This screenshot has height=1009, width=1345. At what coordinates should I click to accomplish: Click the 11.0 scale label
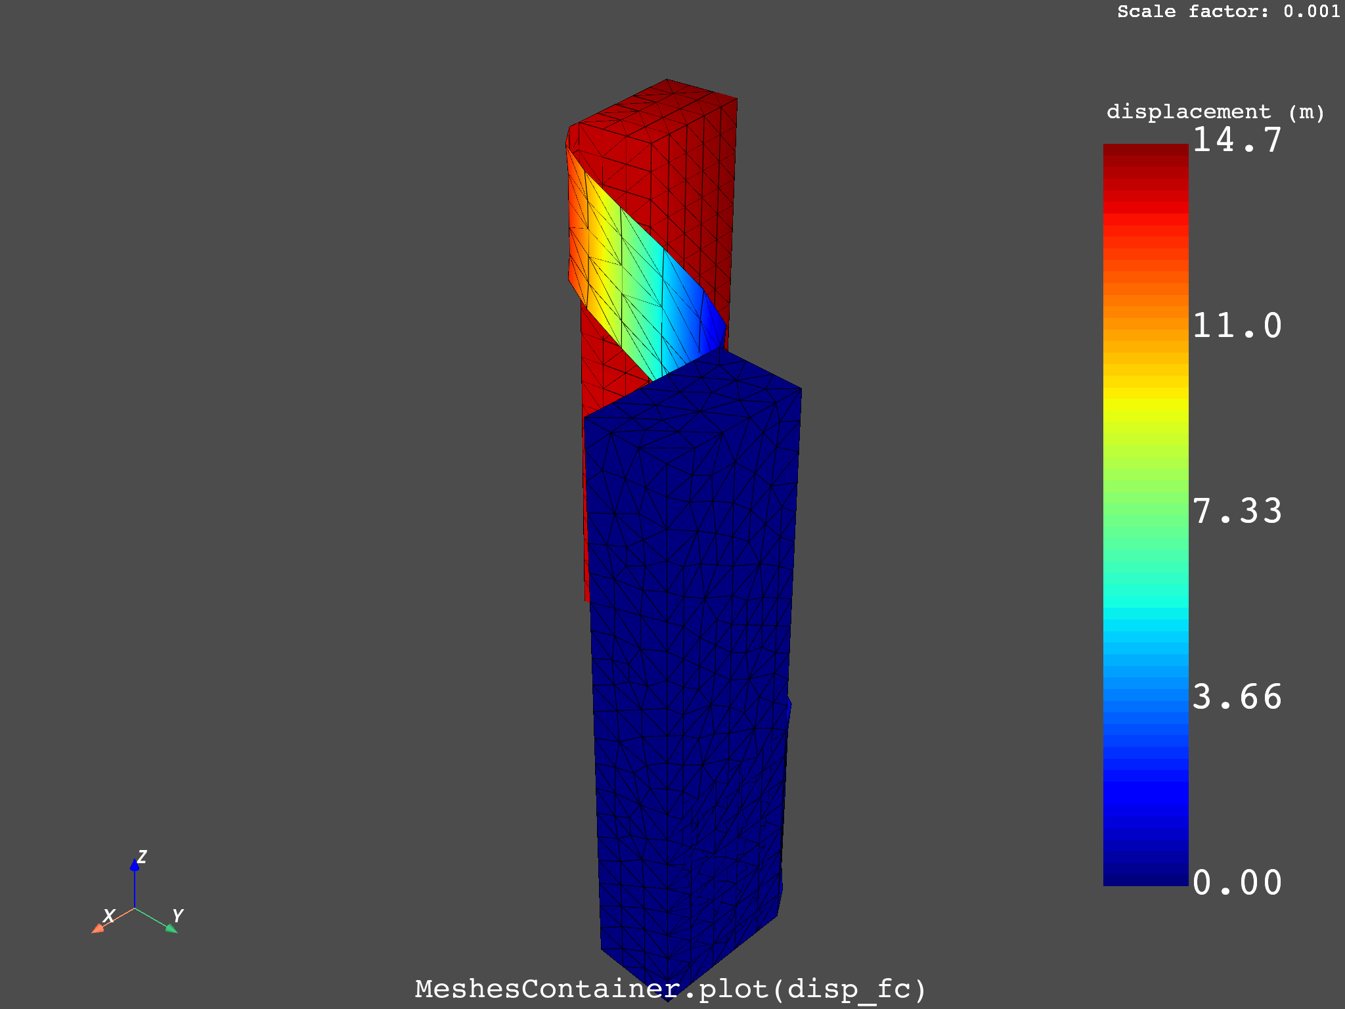[x=1237, y=326]
